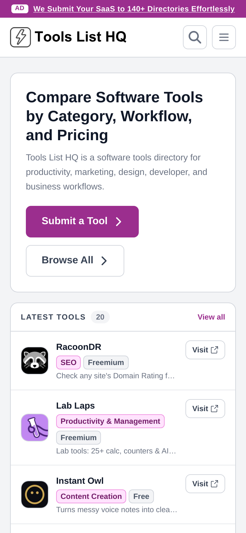Click the external-link icon on Instant Owl's Visit button
The height and width of the screenshot is (533, 246).
pyautogui.click(x=214, y=483)
